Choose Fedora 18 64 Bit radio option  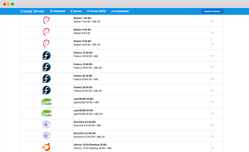pyautogui.click(x=213, y=67)
